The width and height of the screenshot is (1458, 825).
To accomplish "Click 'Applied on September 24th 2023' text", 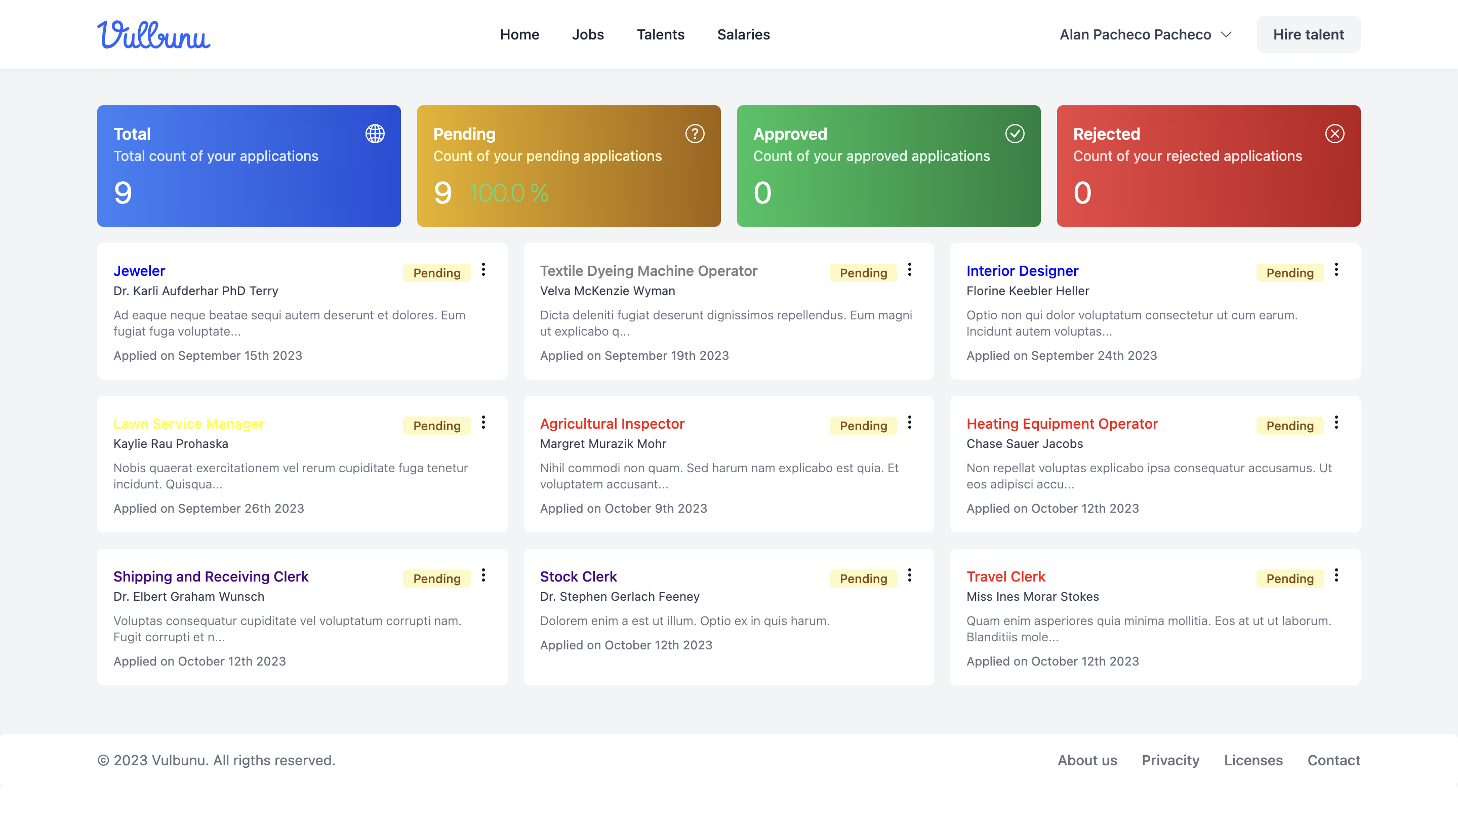I will pyautogui.click(x=1061, y=356).
